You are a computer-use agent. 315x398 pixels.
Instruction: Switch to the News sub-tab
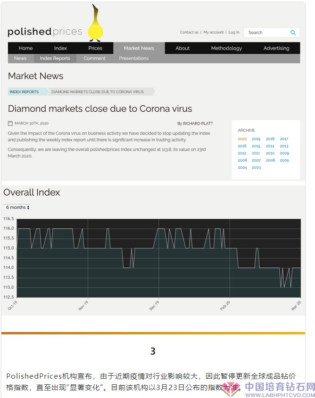click(x=20, y=58)
